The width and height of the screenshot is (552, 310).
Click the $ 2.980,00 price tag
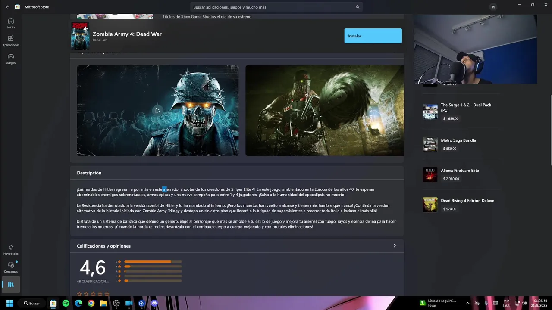pos(451,179)
